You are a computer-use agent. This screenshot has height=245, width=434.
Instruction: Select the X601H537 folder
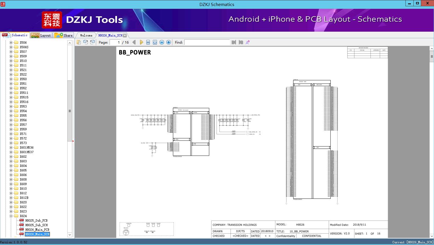coord(27,152)
